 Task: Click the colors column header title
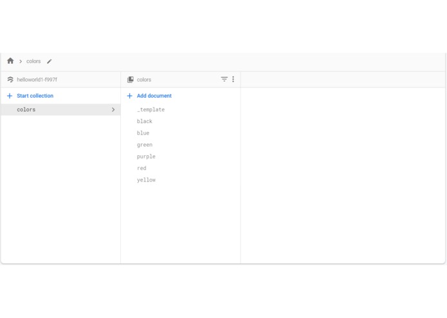pos(144,80)
